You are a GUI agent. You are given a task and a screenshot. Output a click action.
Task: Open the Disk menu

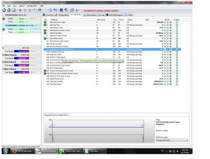pos(9,6)
